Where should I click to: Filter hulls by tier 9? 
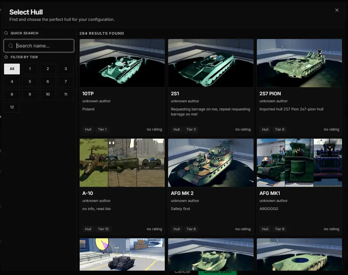click(x=30, y=94)
